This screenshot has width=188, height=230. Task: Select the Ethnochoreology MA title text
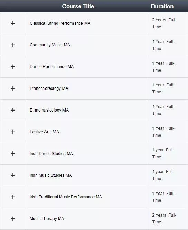pos(49,88)
